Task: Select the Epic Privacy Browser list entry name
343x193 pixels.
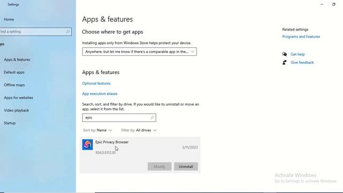Action: point(112,142)
